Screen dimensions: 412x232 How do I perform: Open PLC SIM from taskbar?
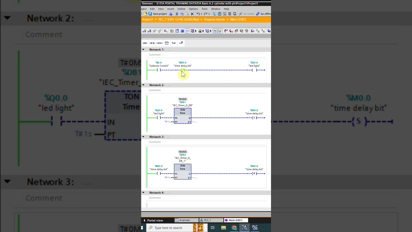255,227
